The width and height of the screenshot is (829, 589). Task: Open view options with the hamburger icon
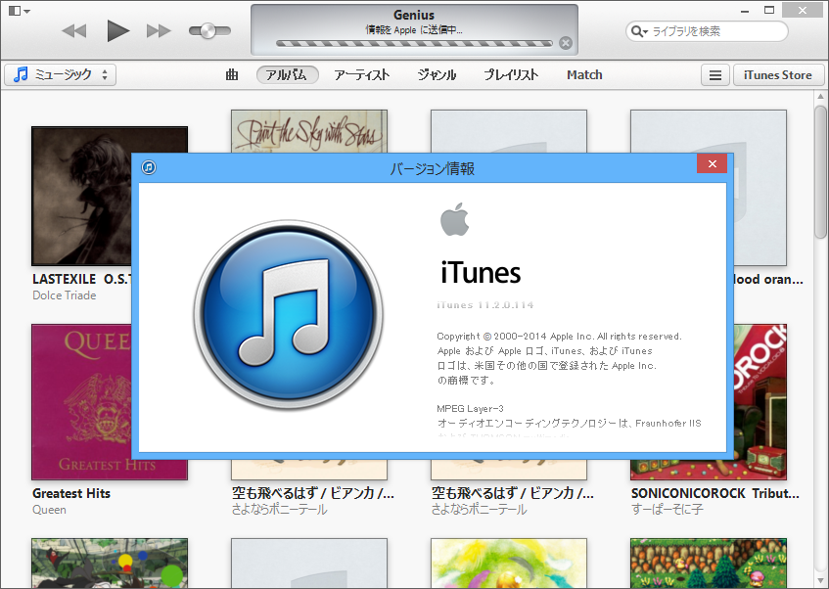(x=715, y=74)
